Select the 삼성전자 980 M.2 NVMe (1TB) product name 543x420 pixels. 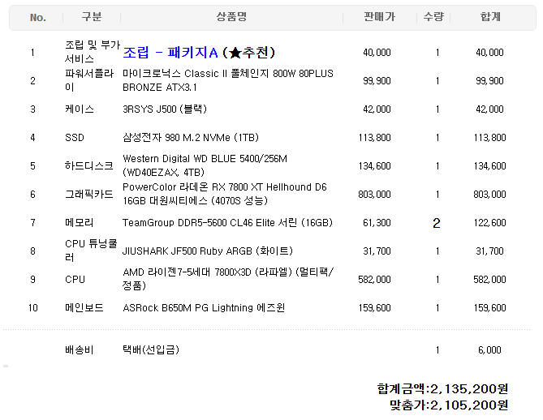pyautogui.click(x=191, y=137)
